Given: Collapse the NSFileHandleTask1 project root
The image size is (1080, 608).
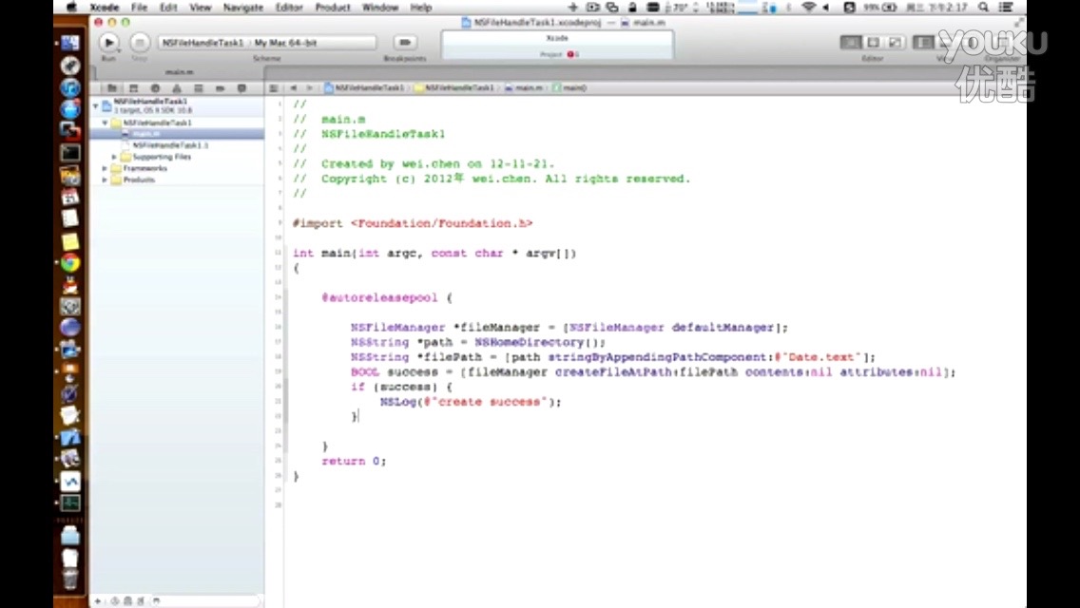Looking at the screenshot, I should [x=96, y=104].
